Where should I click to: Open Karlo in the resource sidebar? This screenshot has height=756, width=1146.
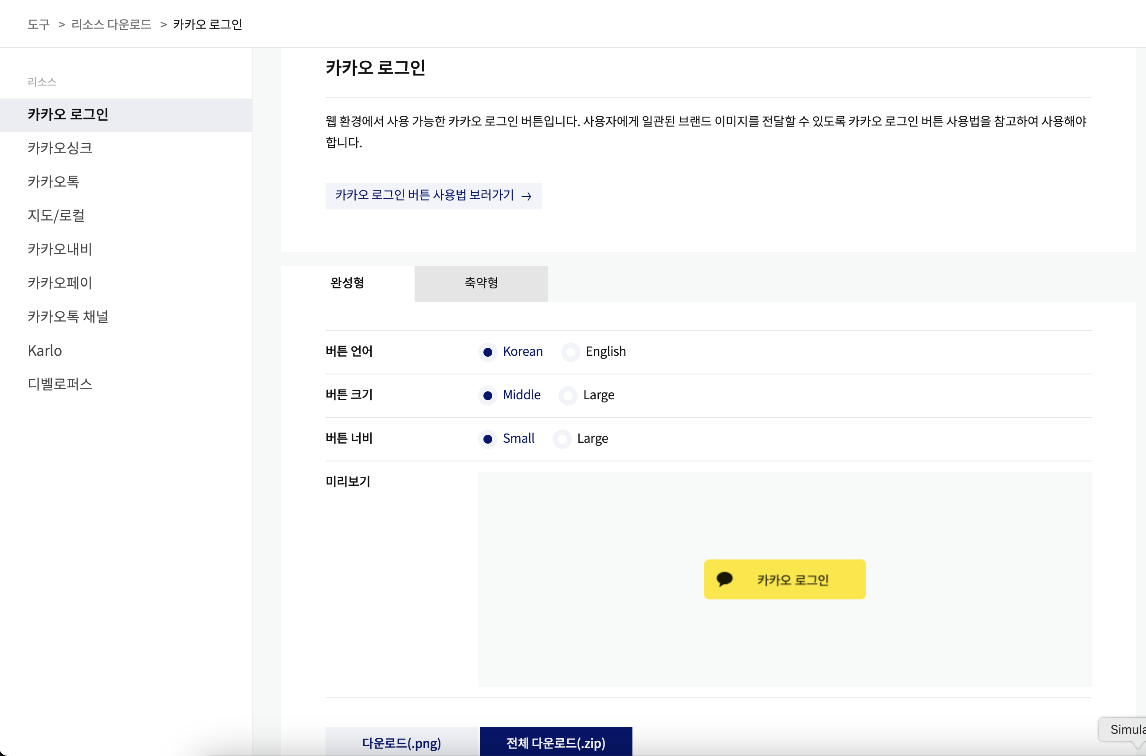tap(45, 350)
